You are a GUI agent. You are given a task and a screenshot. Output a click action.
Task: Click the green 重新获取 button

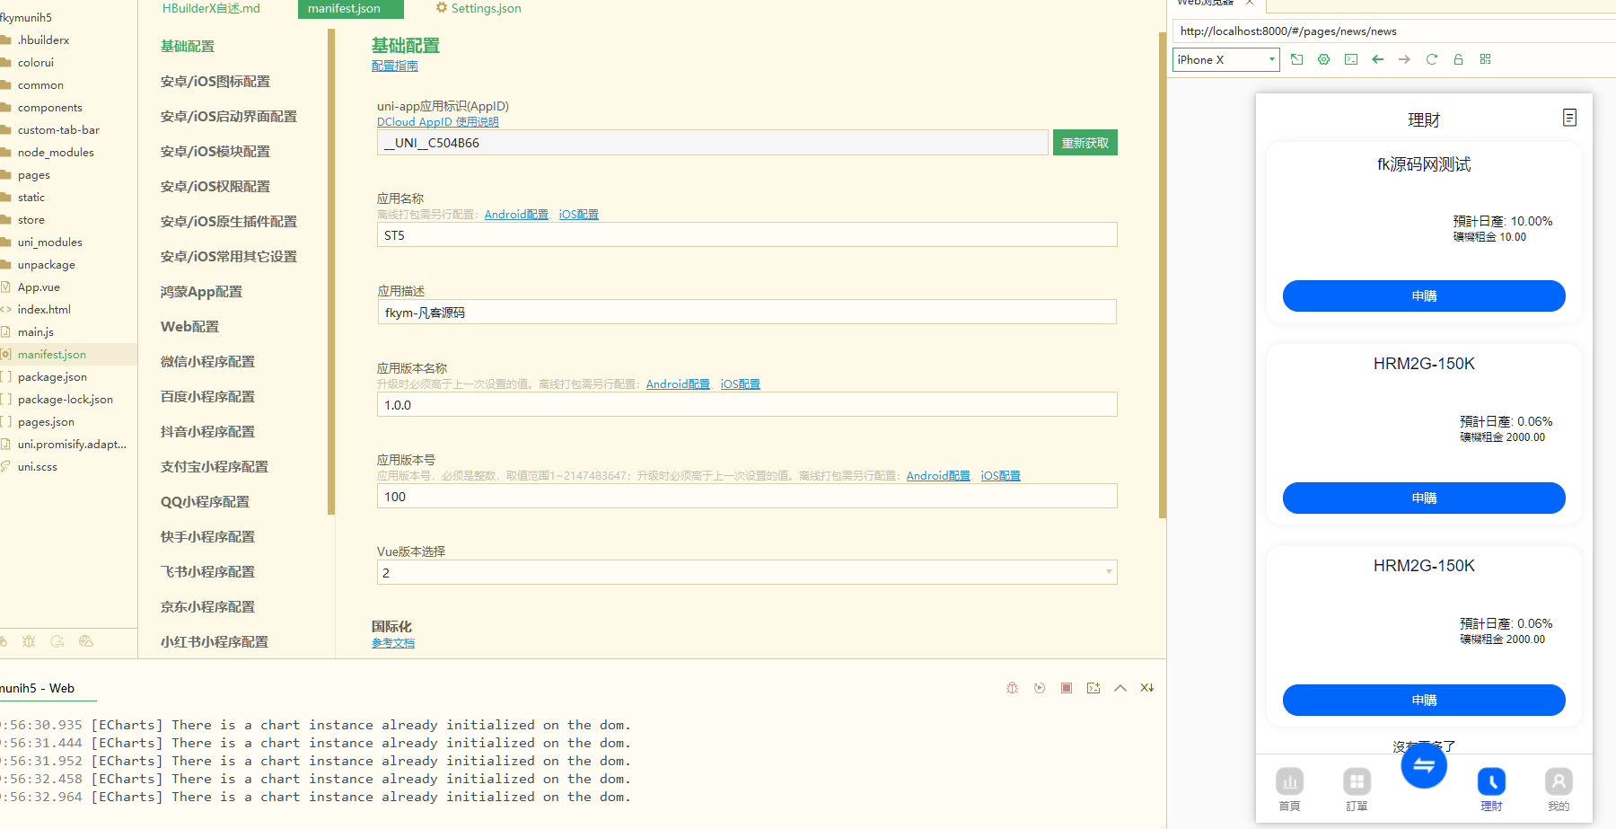click(x=1085, y=143)
